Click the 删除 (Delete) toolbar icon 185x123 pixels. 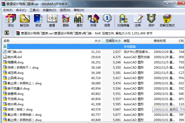coord(66,18)
